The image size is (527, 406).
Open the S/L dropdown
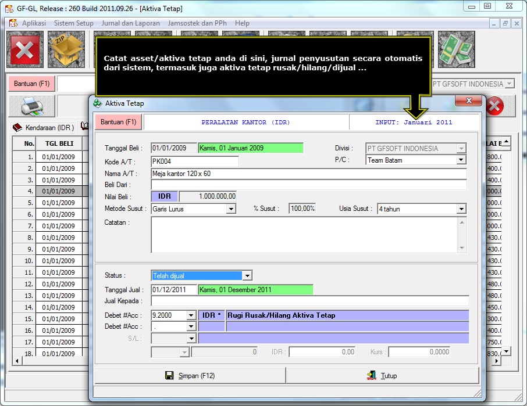[191, 338]
